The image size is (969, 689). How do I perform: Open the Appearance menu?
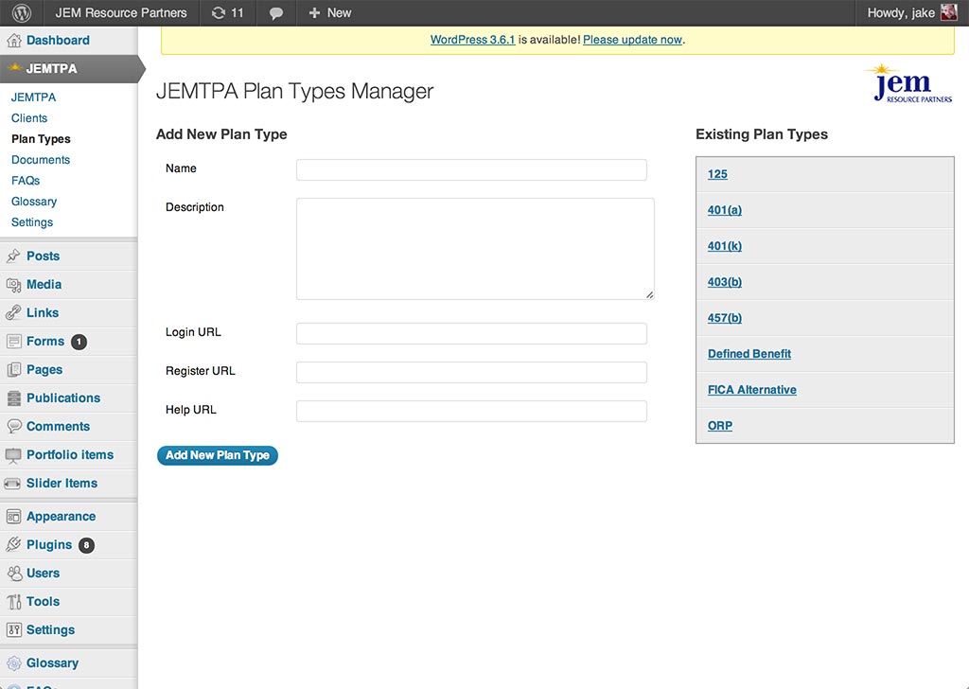tap(62, 517)
